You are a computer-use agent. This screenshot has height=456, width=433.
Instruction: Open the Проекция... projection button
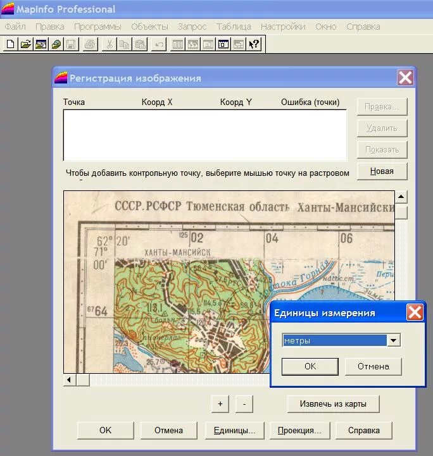coord(299,431)
